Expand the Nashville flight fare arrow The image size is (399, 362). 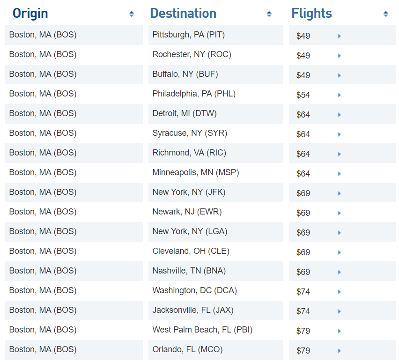[x=339, y=272]
